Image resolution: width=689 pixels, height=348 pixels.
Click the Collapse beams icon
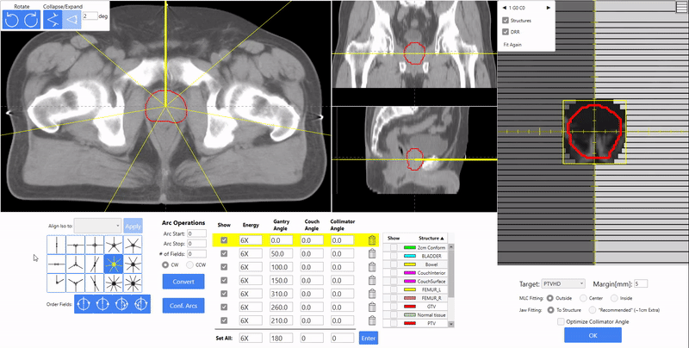coord(54,19)
